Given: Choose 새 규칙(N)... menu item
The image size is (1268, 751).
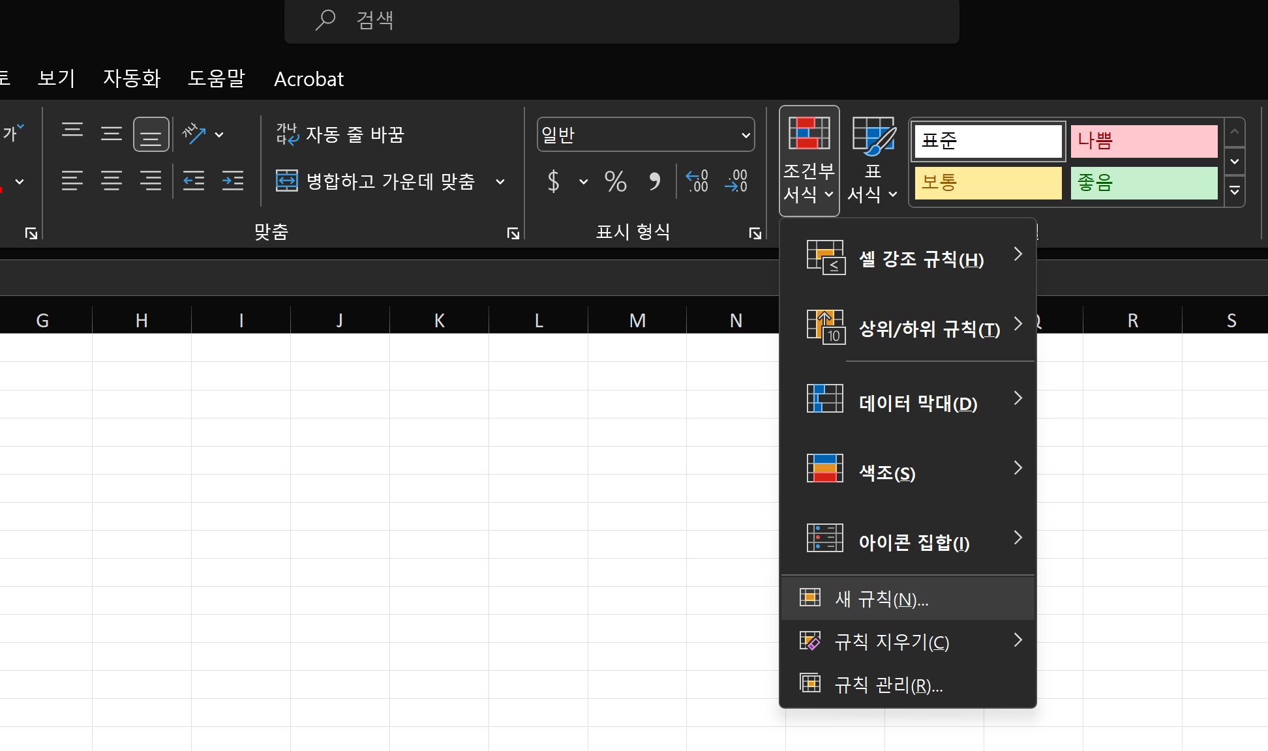Looking at the screenshot, I should pyautogui.click(x=908, y=598).
